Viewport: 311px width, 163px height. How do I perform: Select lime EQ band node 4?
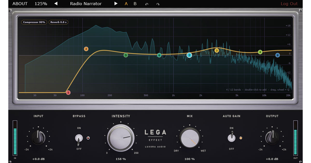click(x=260, y=52)
